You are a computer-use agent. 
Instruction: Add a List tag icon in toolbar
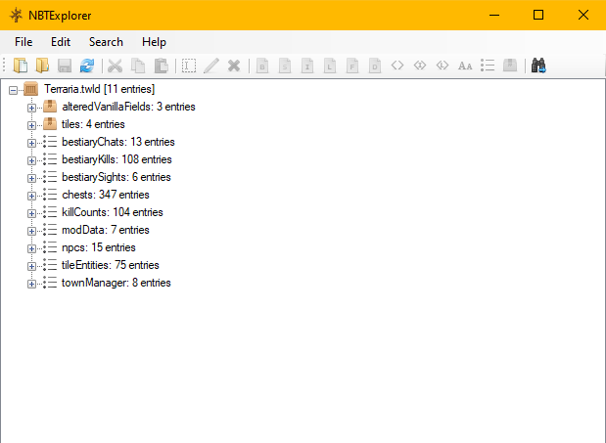tap(488, 66)
